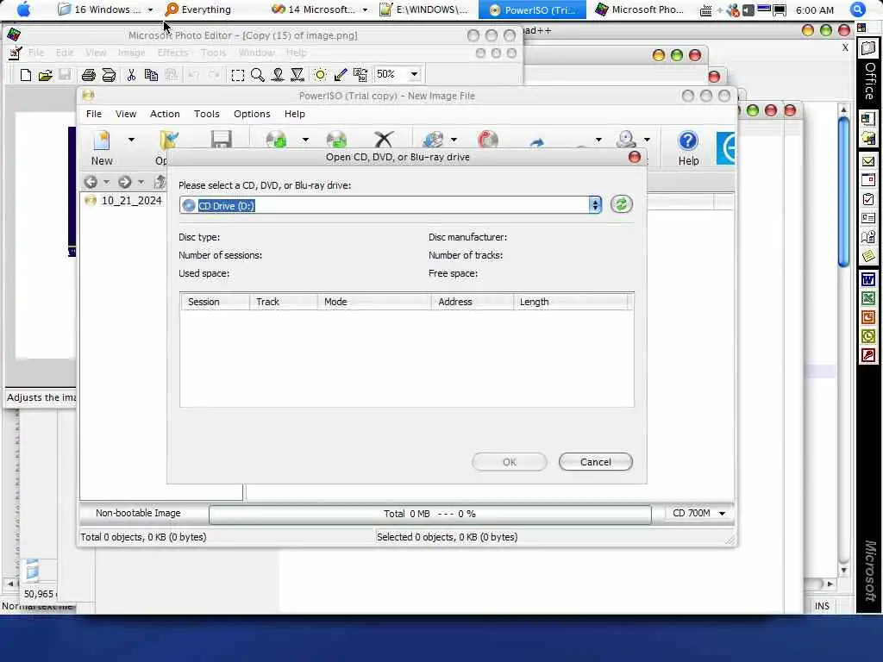Click the New document icon in Photo Editor
Screen dimensions: 883x662
25,75
